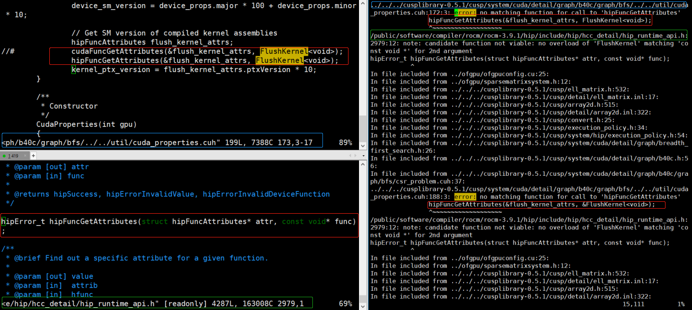
Task: Click the 'system/hip/execution_policy.h:54' include line
Action: (x=529, y=136)
